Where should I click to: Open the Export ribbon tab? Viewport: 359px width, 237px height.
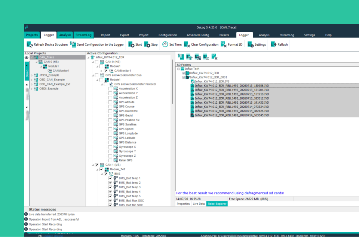(x=125, y=35)
